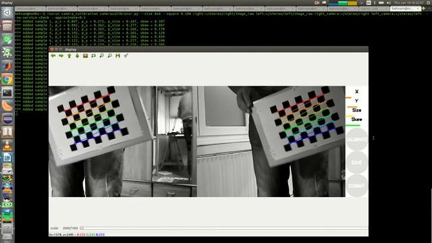Click terminal line 'Added sample 3'
This screenshot has width=432, height=243.
click(90, 29)
